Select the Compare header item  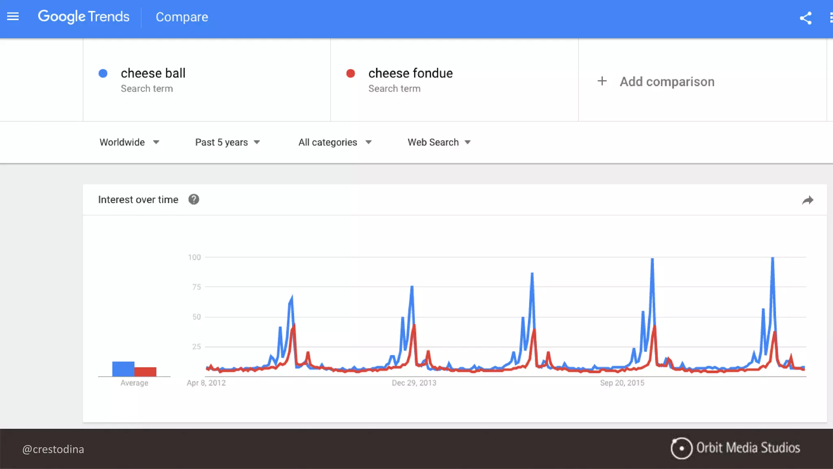pos(182,17)
